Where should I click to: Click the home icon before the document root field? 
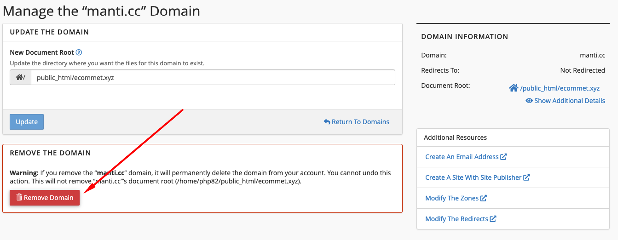pos(19,78)
